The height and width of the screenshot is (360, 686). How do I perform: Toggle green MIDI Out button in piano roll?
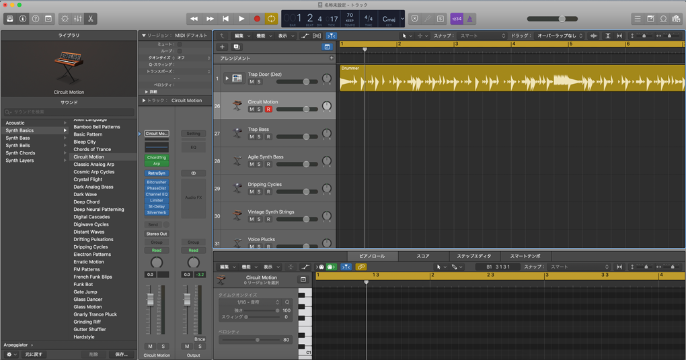[331, 267]
